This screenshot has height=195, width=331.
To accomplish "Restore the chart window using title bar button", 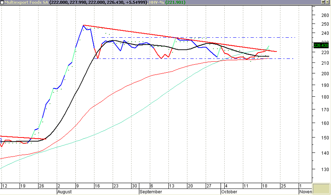I will pyautogui.click(x=323, y=2).
